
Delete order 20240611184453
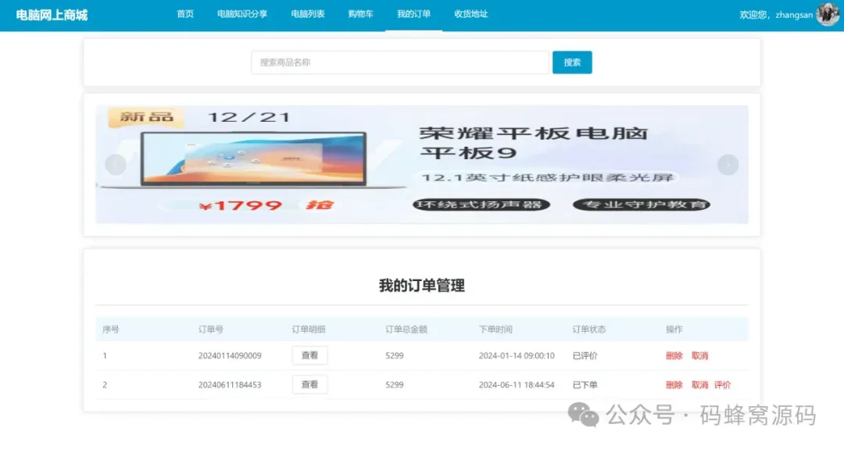pyautogui.click(x=674, y=384)
